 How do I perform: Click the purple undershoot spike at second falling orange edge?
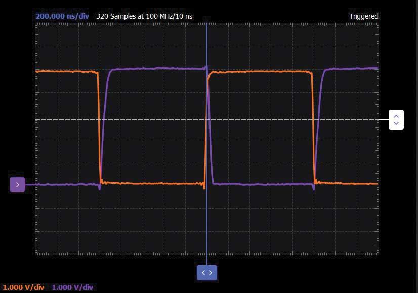coord(313,187)
